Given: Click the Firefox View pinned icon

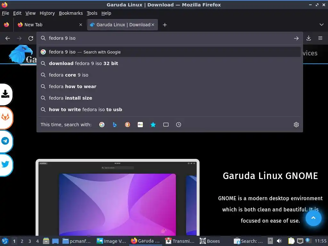Looking at the screenshot, I should pos(6,25).
